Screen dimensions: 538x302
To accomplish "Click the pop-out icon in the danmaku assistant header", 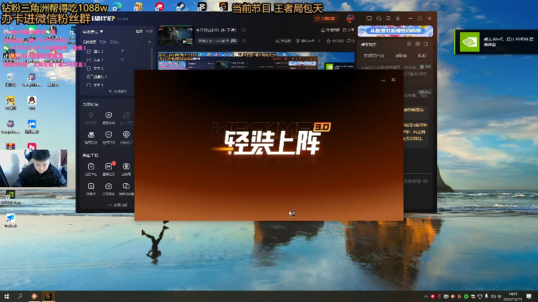I will pos(426,44).
